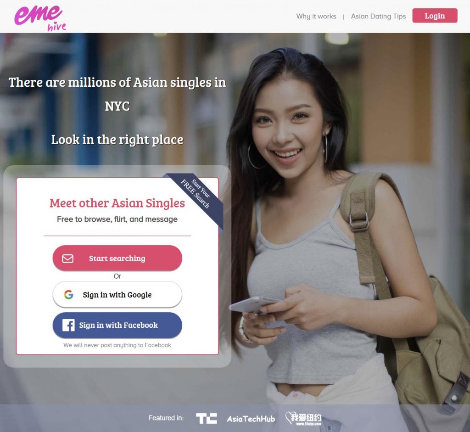Viewport: 470px width, 432px height.
Task: Click the Start Your FREE Search ribbon
Action: (x=196, y=194)
